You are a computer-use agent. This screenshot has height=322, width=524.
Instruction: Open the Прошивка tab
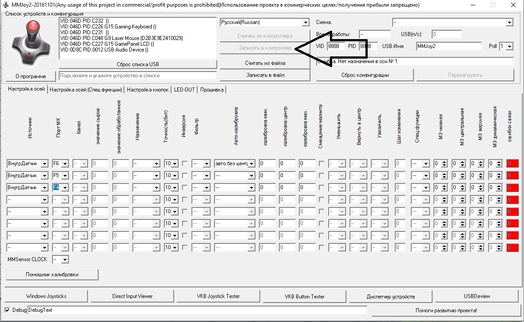click(x=212, y=90)
